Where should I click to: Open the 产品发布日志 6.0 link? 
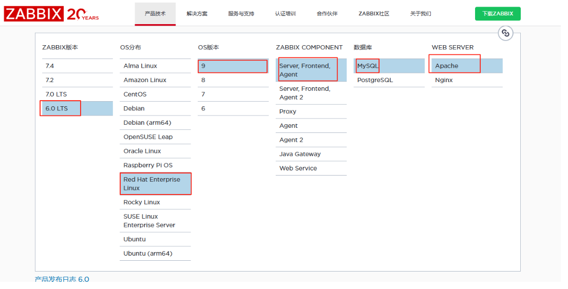(62, 279)
